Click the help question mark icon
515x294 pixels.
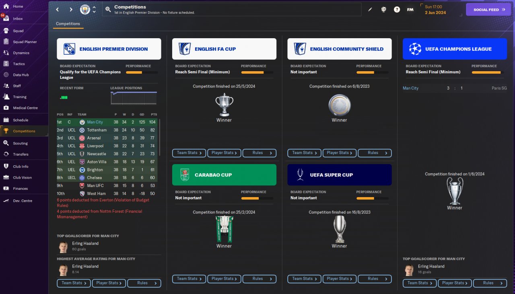click(397, 10)
